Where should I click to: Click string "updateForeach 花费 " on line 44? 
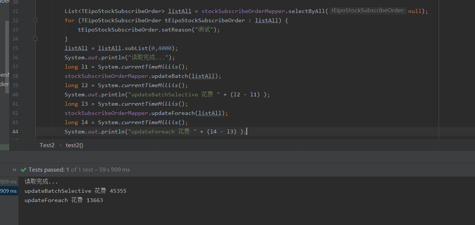tap(163, 132)
